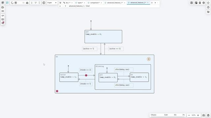Click the record/run target circle icon

pos(16,3)
